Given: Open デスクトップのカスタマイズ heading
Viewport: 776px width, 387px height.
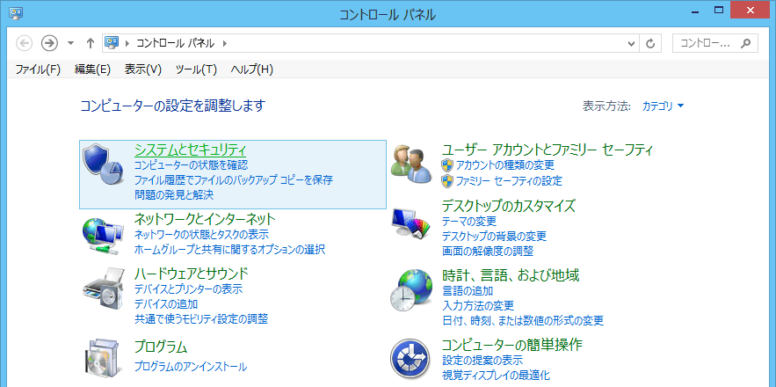Looking at the screenshot, I should [509, 205].
